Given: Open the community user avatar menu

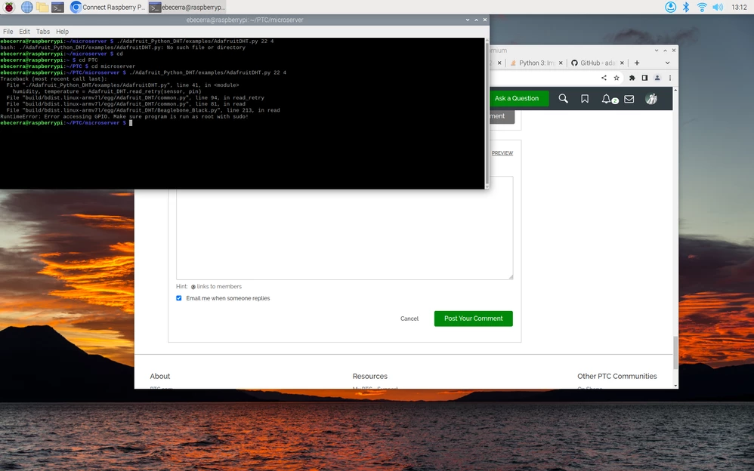Looking at the screenshot, I should (651, 99).
